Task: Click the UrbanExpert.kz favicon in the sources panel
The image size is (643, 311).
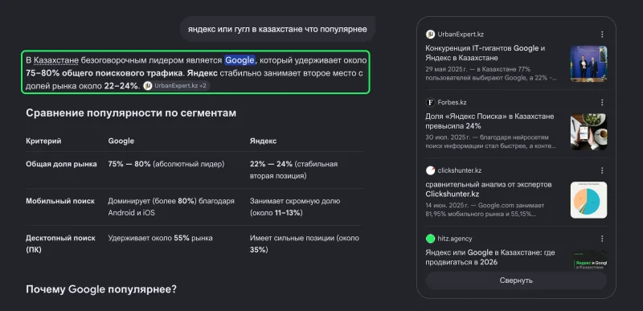Action: [x=430, y=35]
